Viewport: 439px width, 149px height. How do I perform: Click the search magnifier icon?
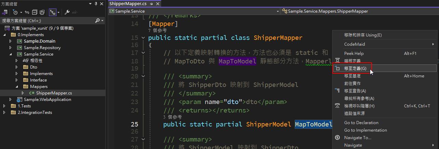coord(97,21)
